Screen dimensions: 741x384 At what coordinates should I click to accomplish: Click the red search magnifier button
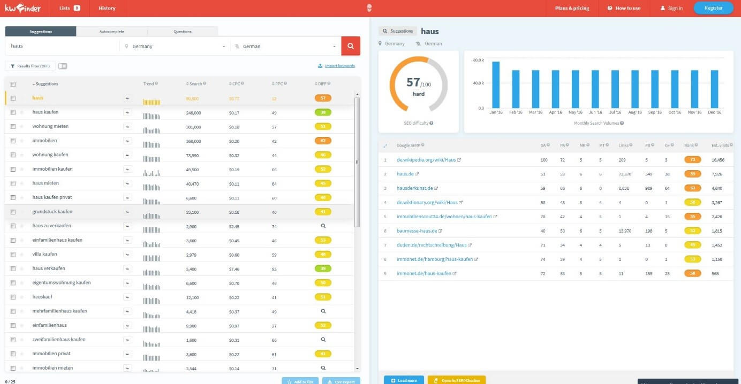point(351,46)
